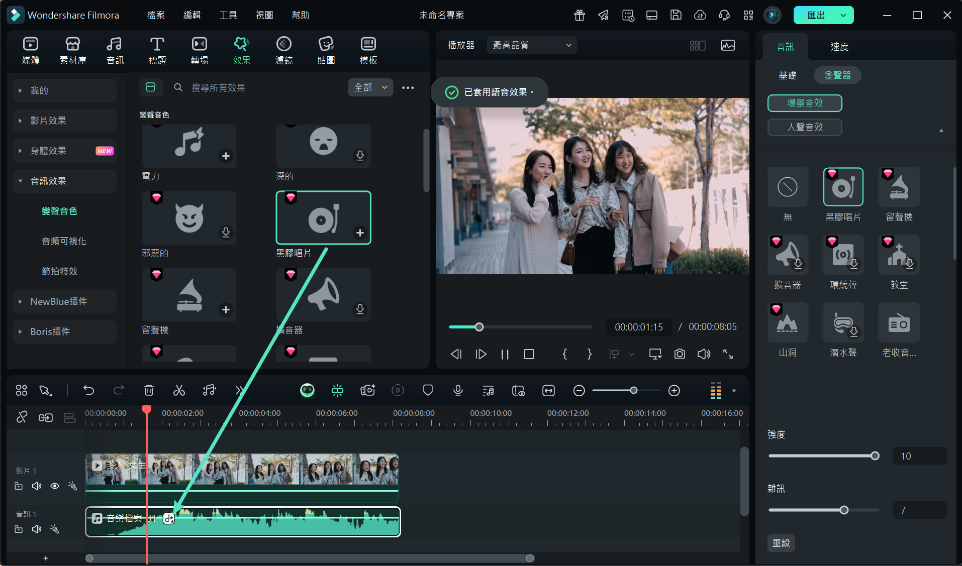Click the voiceover microphone icon
Viewport: 962px width, 566px height.
458,390
